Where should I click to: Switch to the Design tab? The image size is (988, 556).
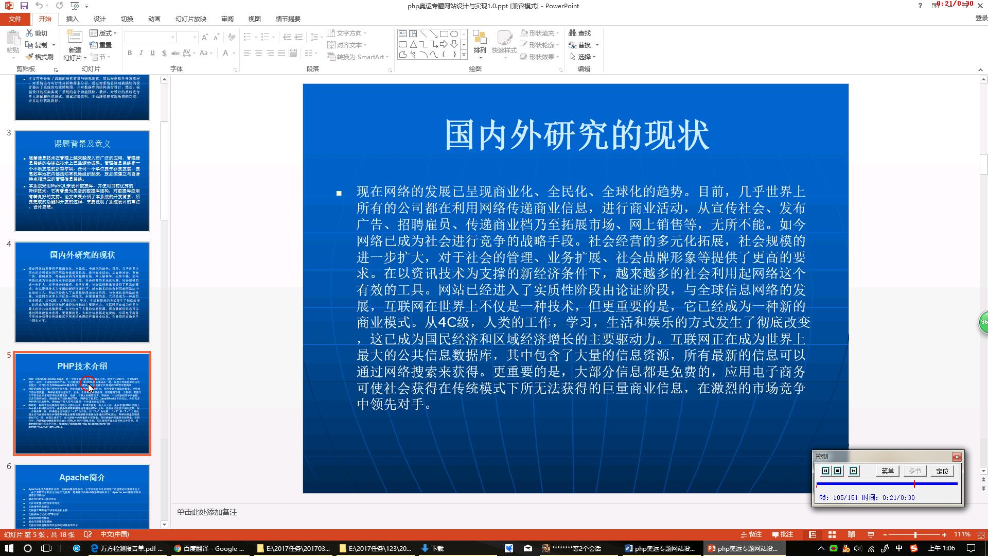coord(99,19)
